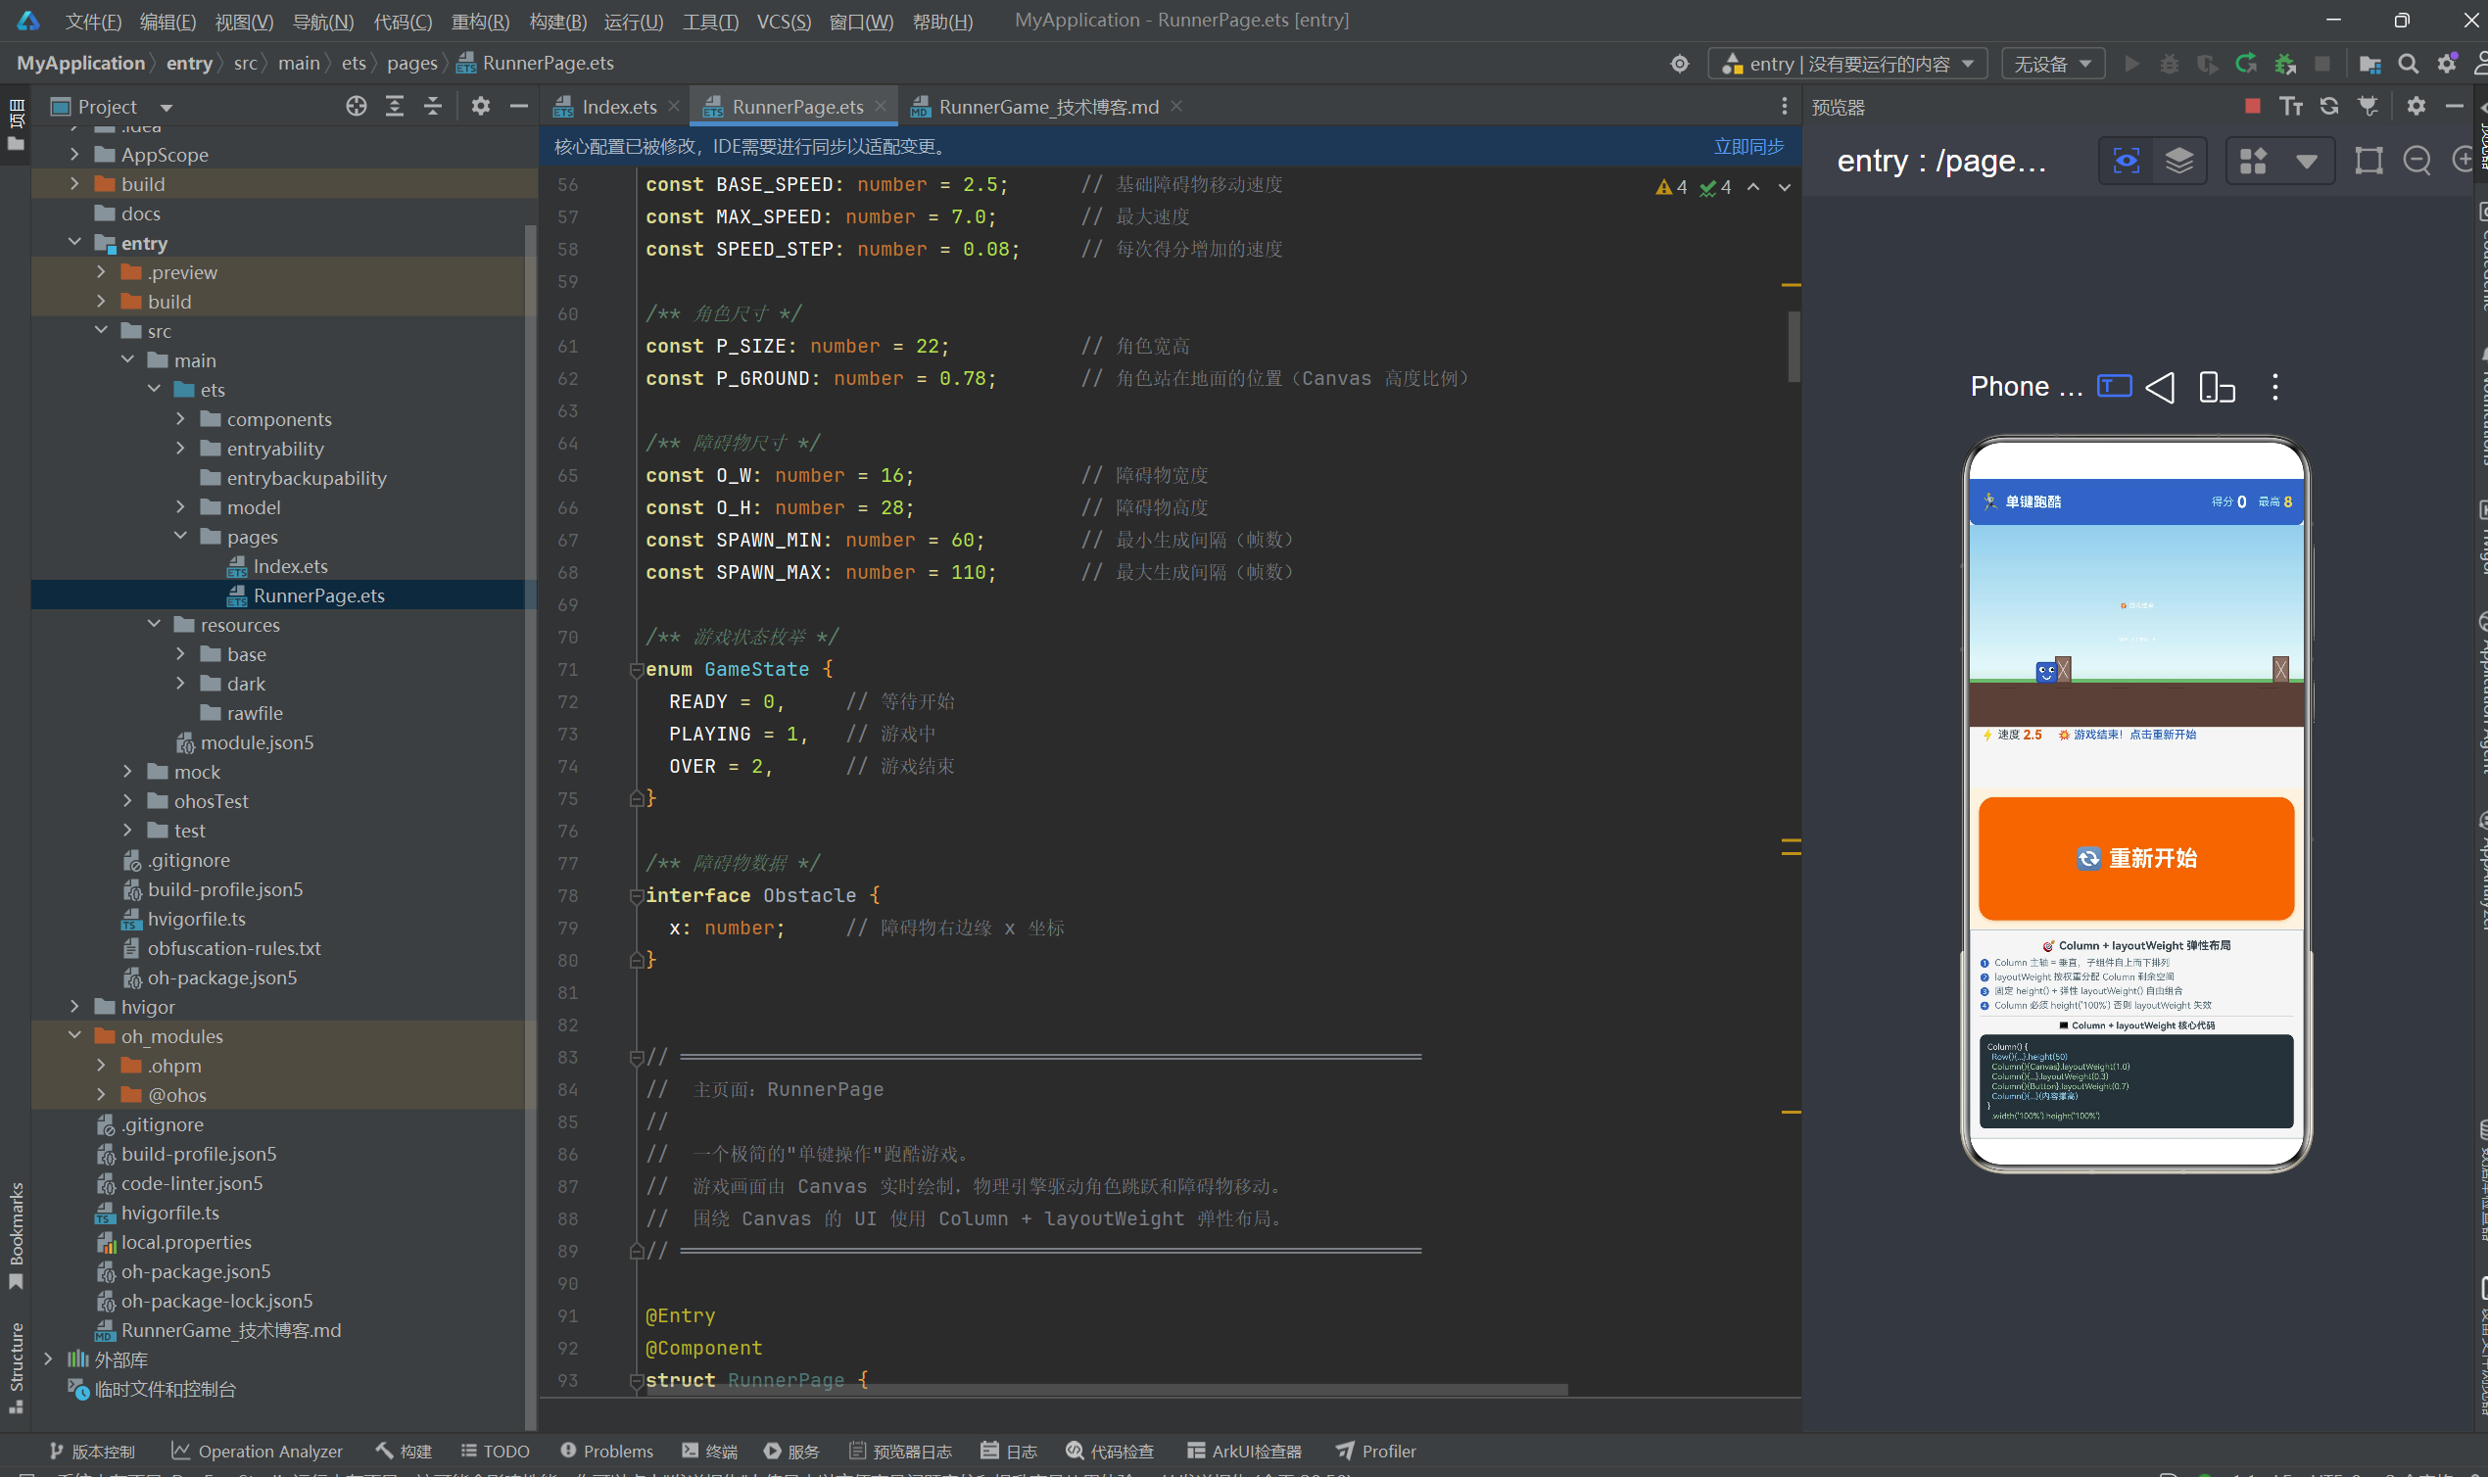2488x1477 pixels.
Task: Click the attach debugger to process icon
Action: pyautogui.click(x=2284, y=64)
